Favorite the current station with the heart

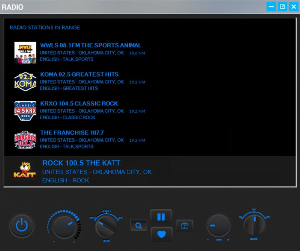[161, 235]
